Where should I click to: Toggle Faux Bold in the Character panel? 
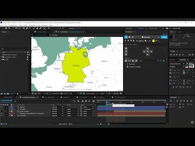click(173, 87)
